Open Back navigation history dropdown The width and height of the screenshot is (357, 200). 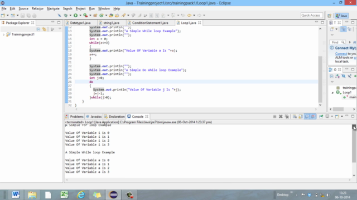click(194, 16)
